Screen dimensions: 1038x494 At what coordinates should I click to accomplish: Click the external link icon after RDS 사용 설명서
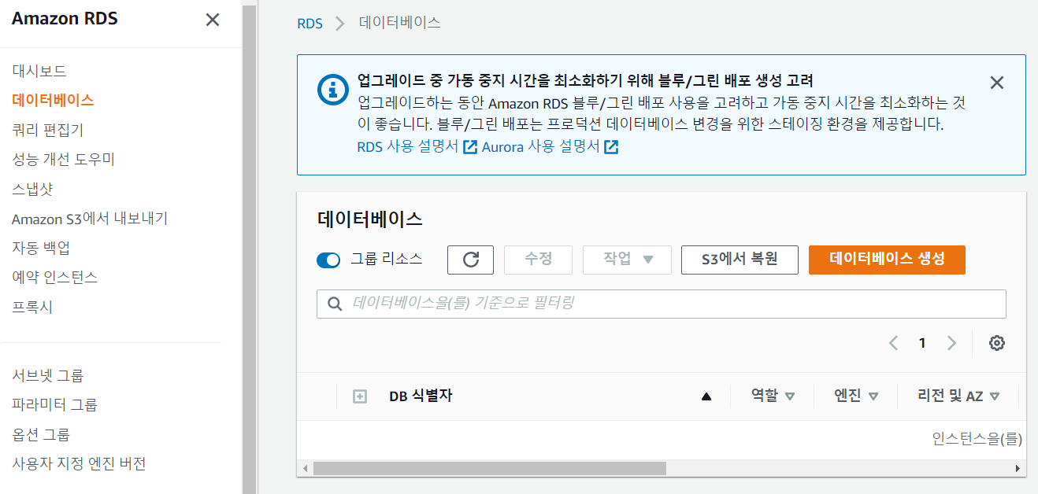click(x=470, y=147)
